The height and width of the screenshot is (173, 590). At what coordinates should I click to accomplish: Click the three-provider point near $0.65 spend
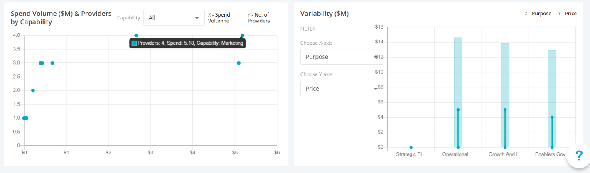click(x=52, y=63)
